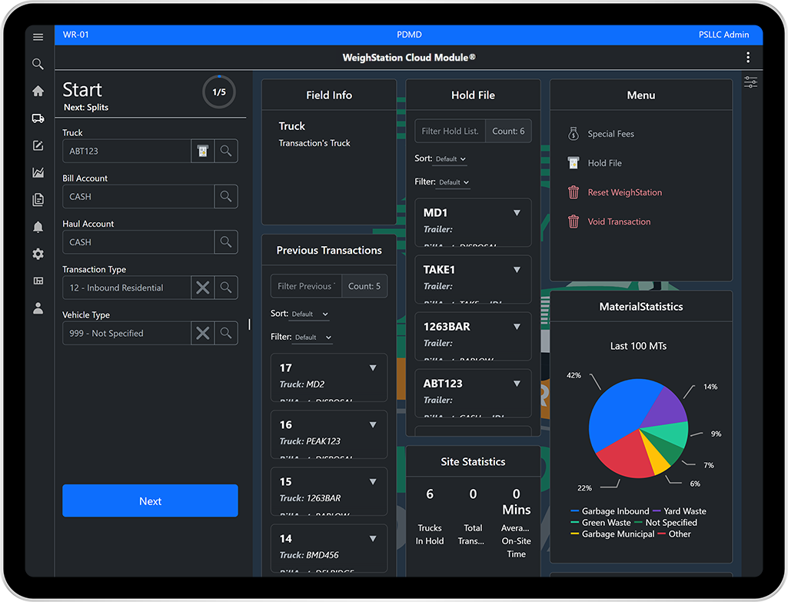Image resolution: width=788 pixels, height=602 pixels.
Task: Open the table layout sidebar icon
Action: (x=38, y=281)
